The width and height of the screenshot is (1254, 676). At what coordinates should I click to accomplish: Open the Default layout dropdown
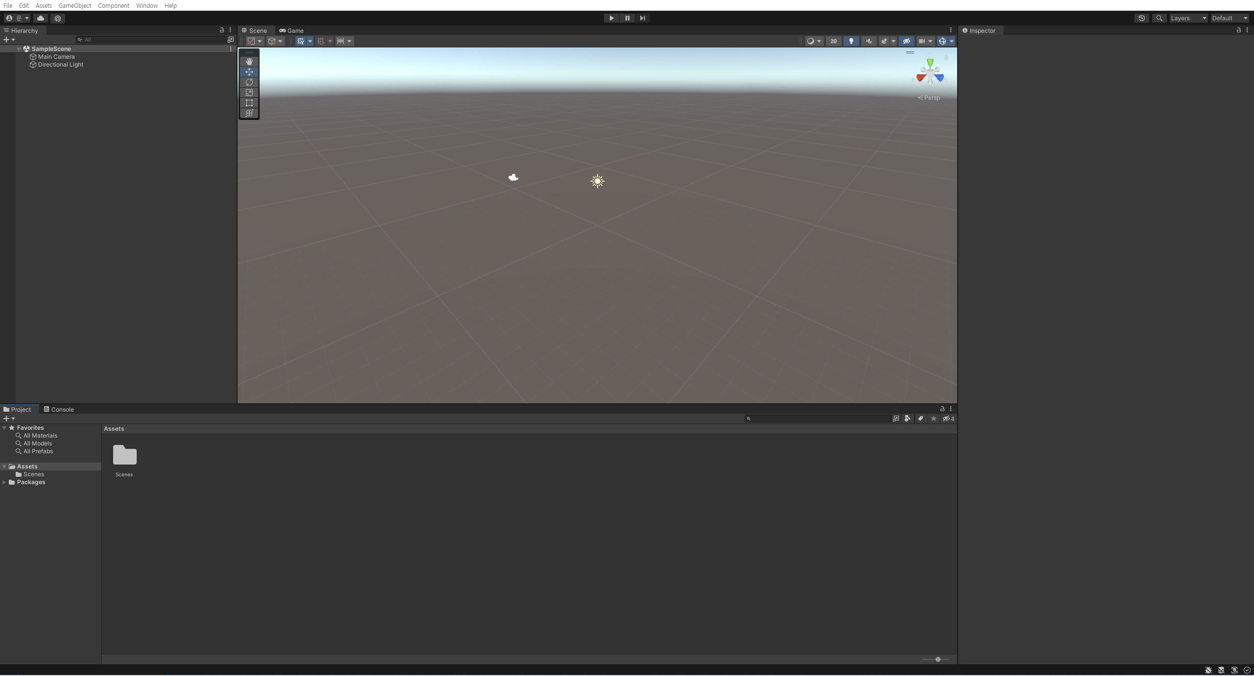point(1230,18)
